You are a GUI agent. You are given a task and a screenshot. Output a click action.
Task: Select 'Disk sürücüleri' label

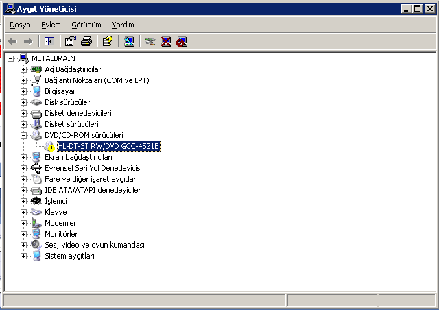69,102
